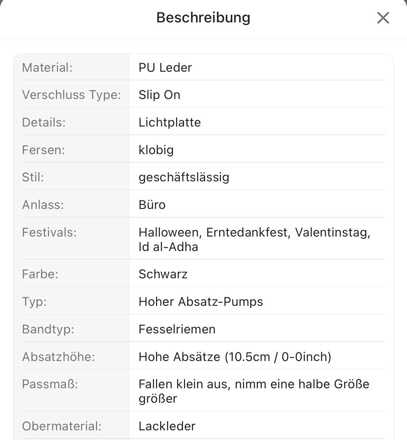Viewport: 407px width, 440px height.
Task: Tap the Festivals list text
Action: point(254,240)
